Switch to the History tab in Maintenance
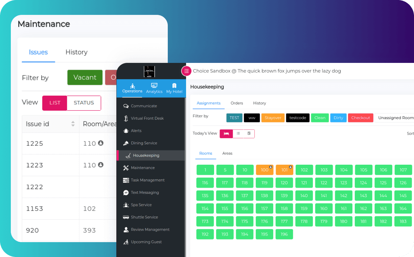This screenshot has width=414, height=257. [x=76, y=52]
